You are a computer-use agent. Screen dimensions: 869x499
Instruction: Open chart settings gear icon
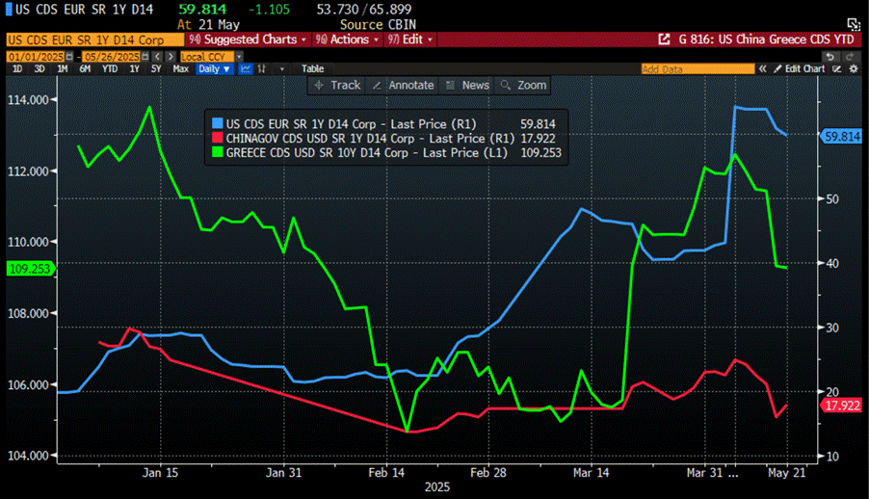coord(854,68)
